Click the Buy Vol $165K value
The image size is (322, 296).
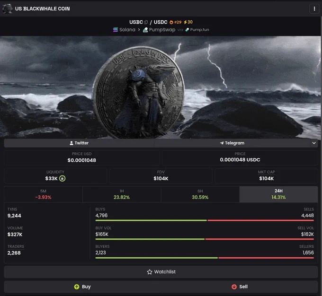[102, 234]
